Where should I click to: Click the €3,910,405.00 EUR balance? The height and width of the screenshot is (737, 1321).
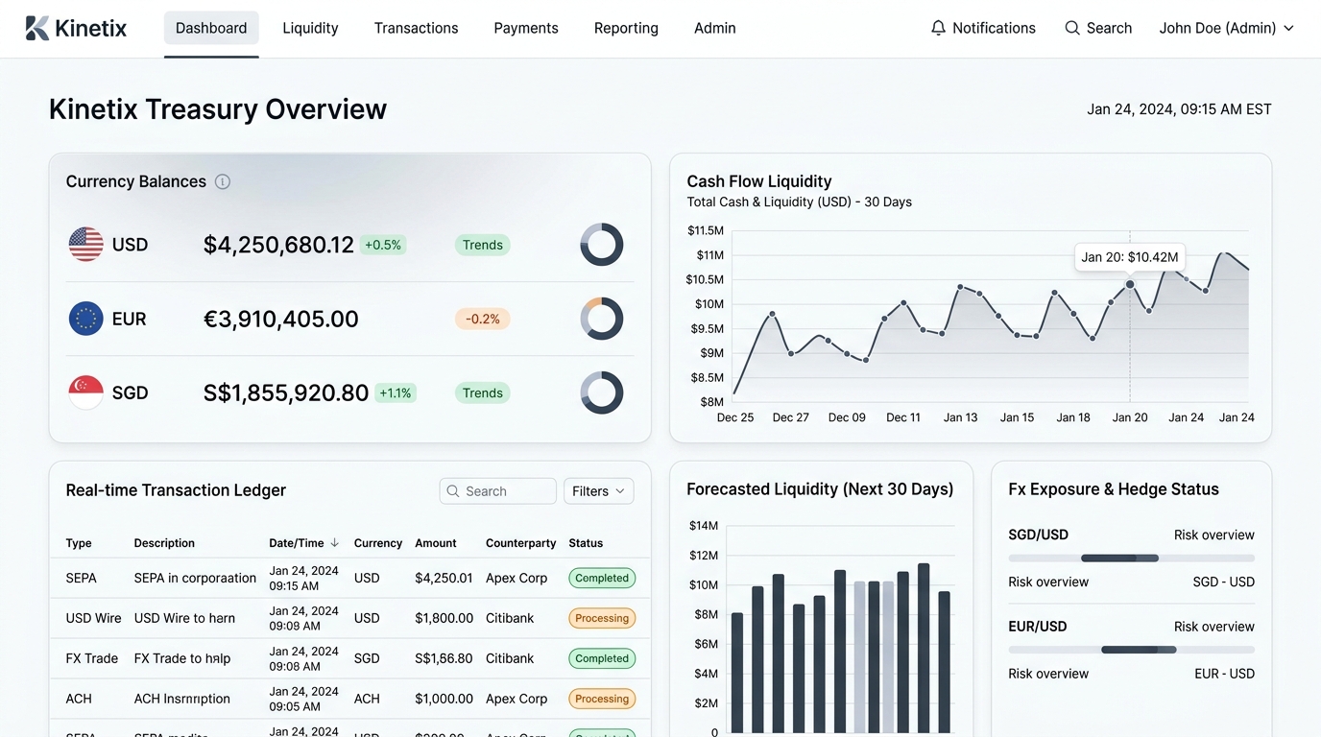coord(281,319)
